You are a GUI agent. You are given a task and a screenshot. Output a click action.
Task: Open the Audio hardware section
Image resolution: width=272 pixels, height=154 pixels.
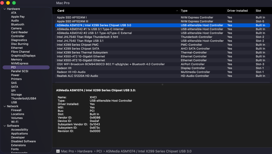tap(15, 20)
